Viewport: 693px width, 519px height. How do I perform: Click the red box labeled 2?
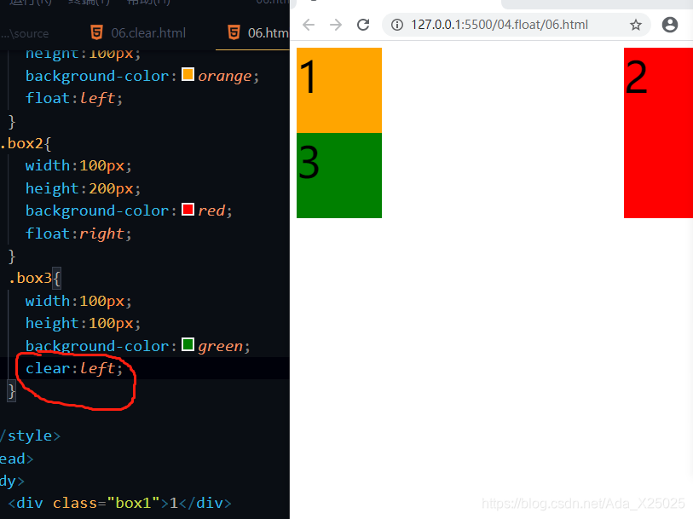[658, 132]
